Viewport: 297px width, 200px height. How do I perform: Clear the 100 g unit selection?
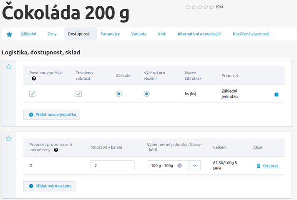click(180, 165)
